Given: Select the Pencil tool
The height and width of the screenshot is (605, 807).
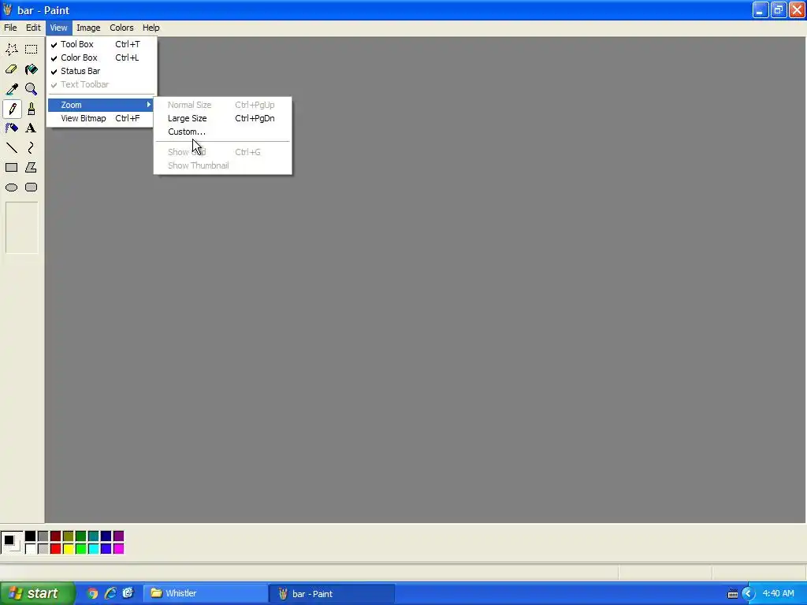Looking at the screenshot, I should pos(11,109).
